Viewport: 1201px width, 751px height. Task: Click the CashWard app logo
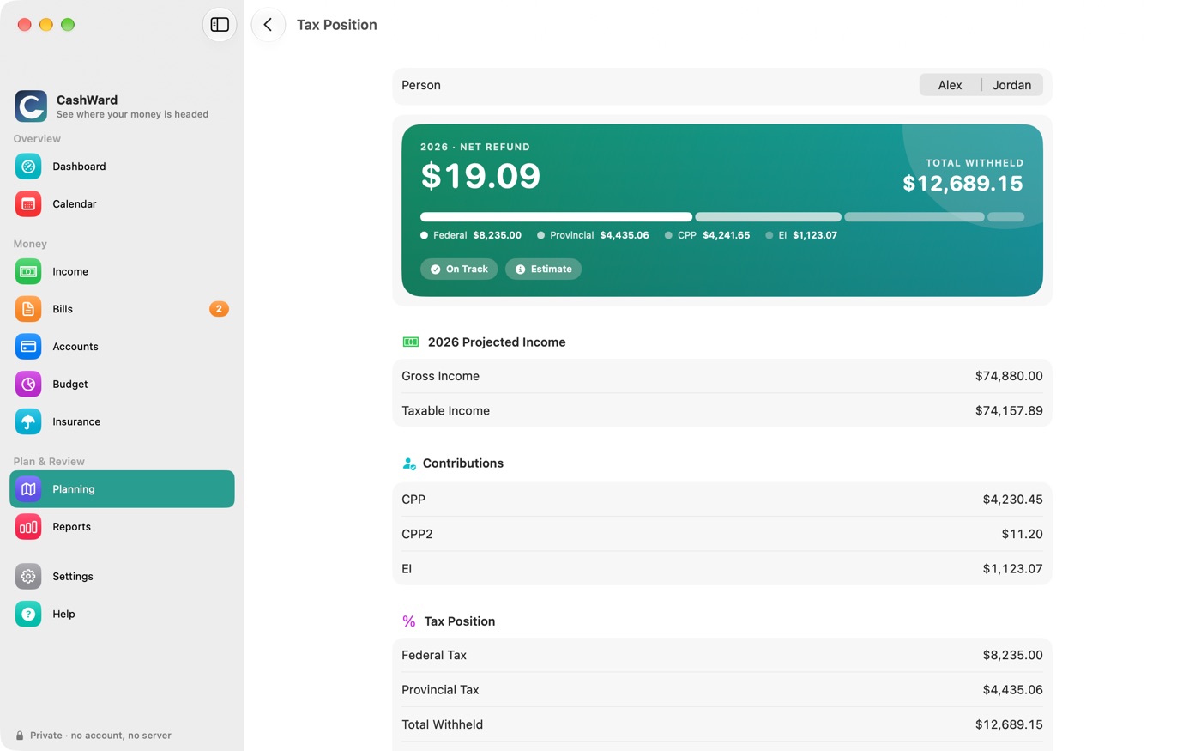point(31,106)
